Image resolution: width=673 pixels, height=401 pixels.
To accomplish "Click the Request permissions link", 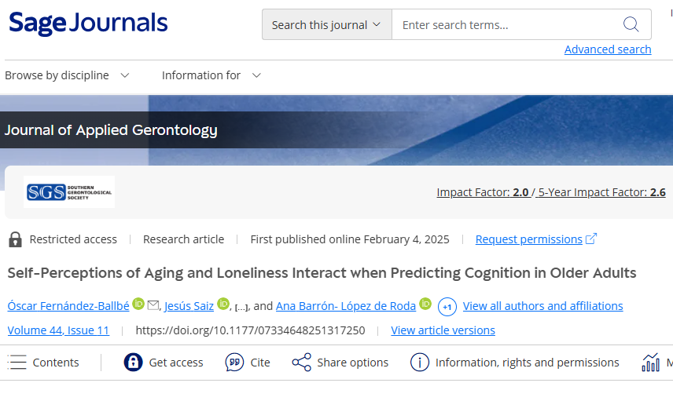I will tap(529, 239).
